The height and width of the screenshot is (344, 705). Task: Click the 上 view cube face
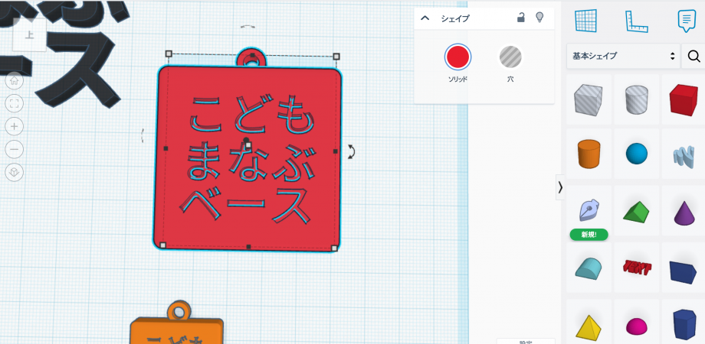(29, 34)
